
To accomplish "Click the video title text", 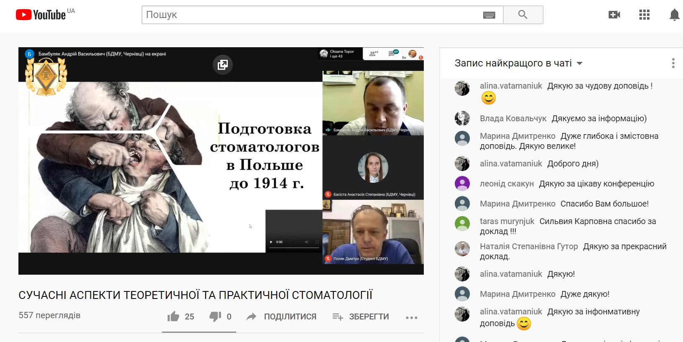I will pyautogui.click(x=196, y=295).
